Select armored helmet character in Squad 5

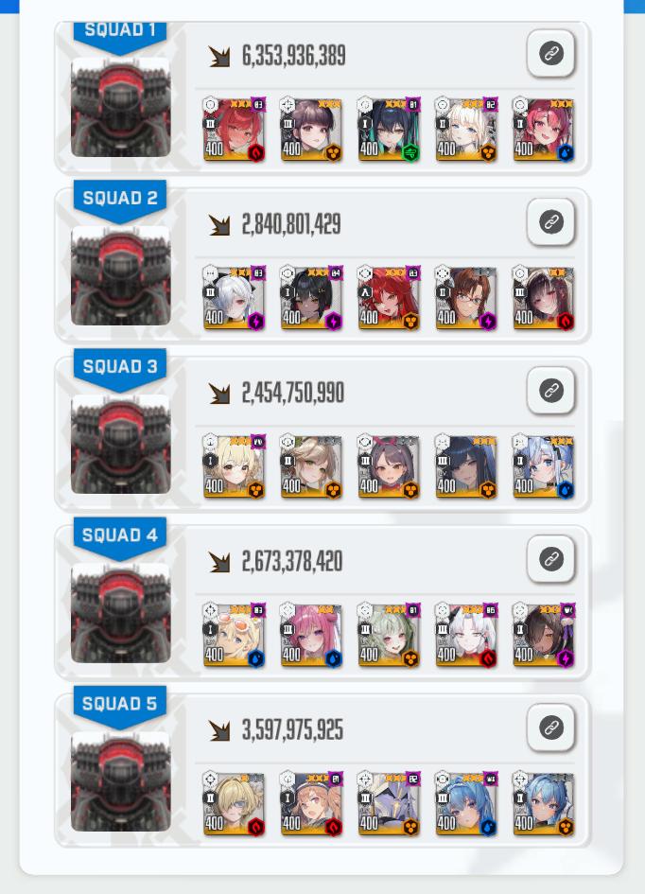coord(389,803)
